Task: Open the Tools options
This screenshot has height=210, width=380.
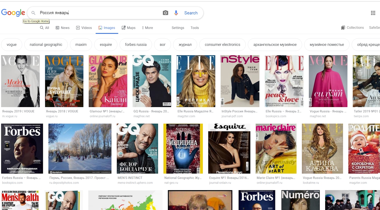Action: pyautogui.click(x=195, y=28)
